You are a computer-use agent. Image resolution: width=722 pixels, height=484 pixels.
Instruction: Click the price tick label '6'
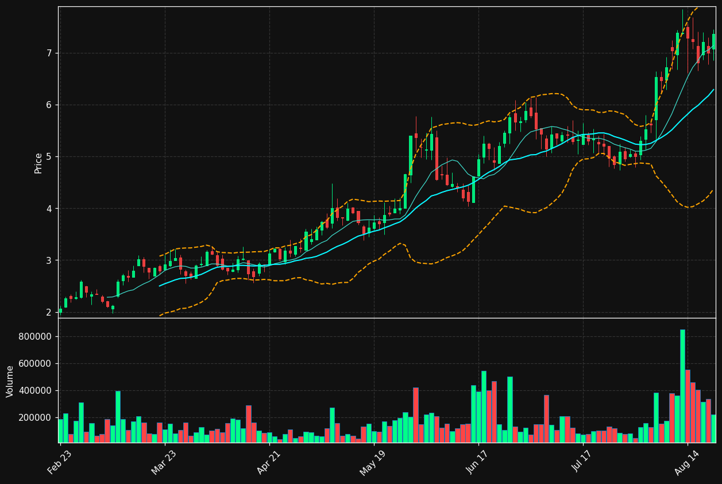[49, 105]
